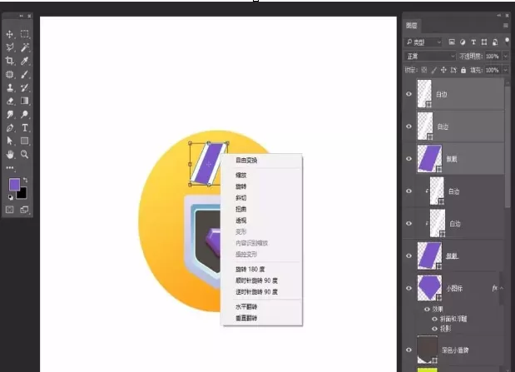
Task: Change screen mode icon in toolbox
Action: point(25,210)
